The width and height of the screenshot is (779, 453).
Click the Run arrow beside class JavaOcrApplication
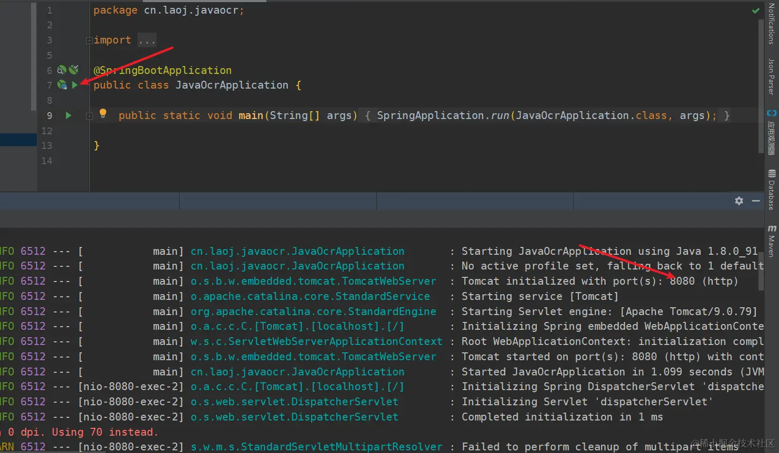coord(75,85)
